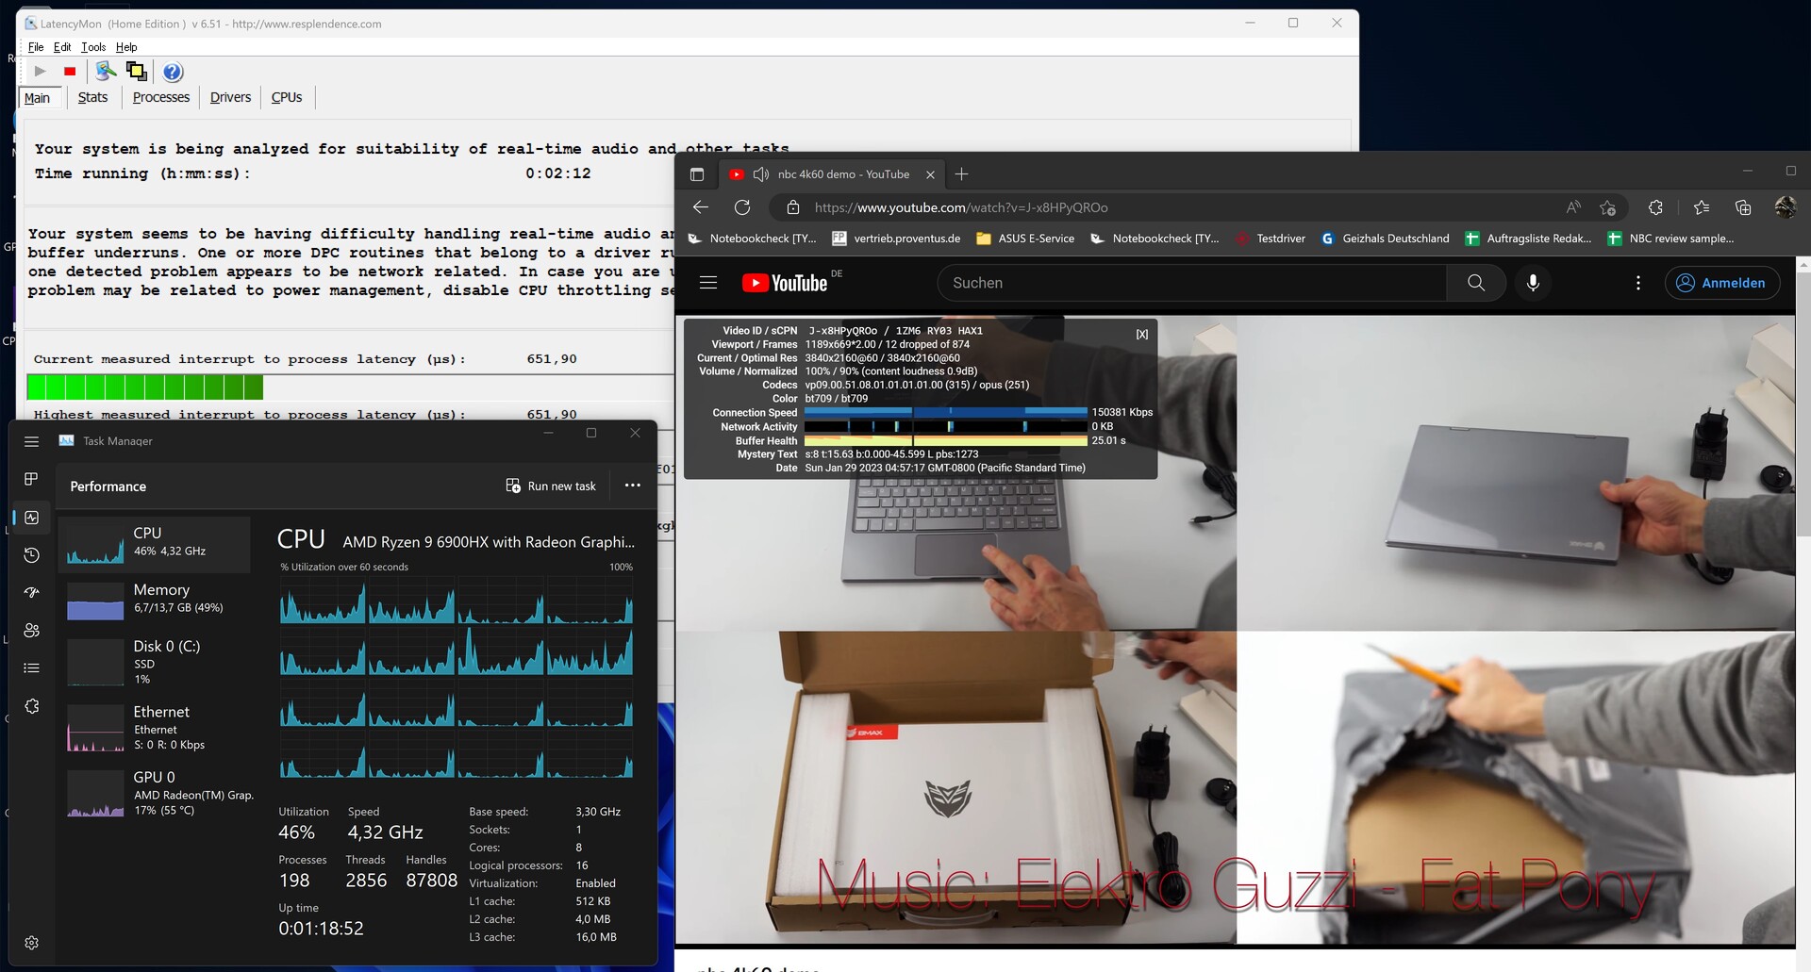Screen dimensions: 1811x972
Task: Open Edge collections icon
Action: click(1743, 207)
